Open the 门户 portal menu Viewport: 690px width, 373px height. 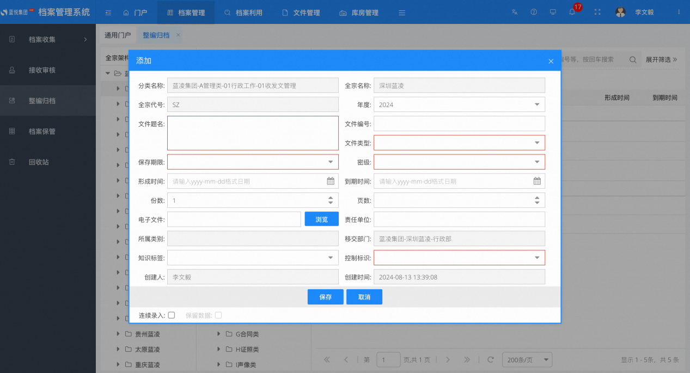[135, 12]
